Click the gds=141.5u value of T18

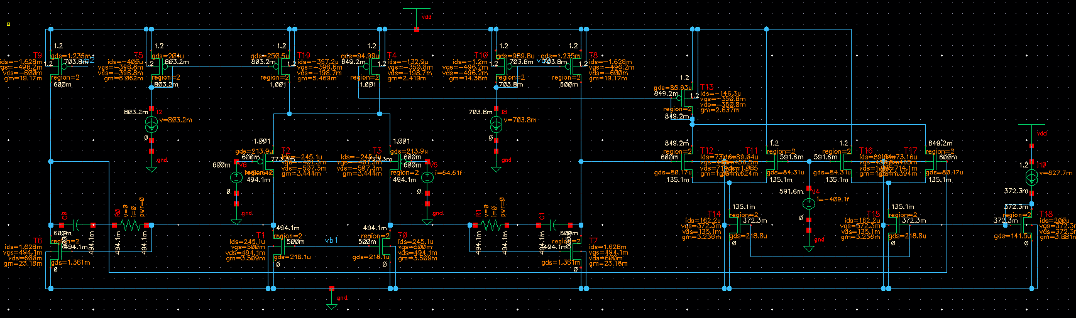(1013, 236)
